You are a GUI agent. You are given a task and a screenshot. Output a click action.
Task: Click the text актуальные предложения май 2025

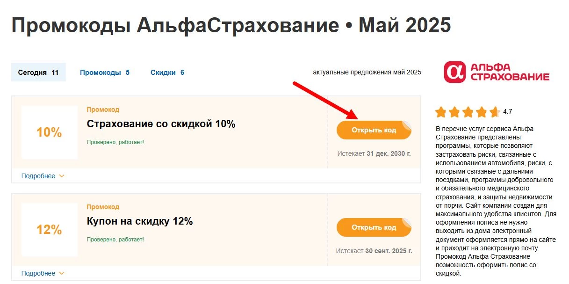click(367, 72)
